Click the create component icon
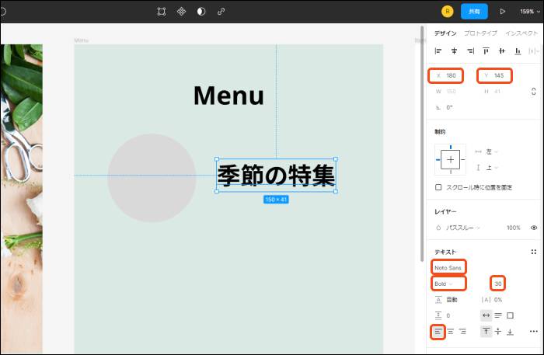Image resolution: width=544 pixels, height=355 pixels. click(181, 12)
